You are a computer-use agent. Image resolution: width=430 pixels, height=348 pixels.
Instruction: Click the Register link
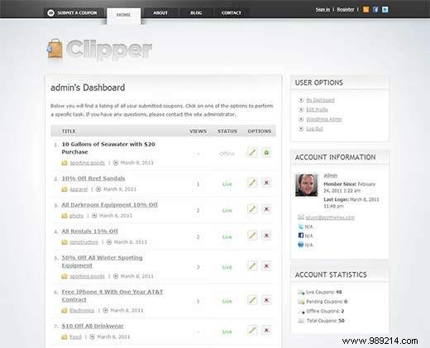click(346, 9)
